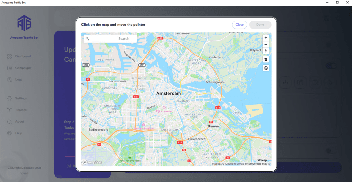The image size is (352, 182).
Task: Click the Amsterdam-Zuidoost label
Action: pos(212,156)
